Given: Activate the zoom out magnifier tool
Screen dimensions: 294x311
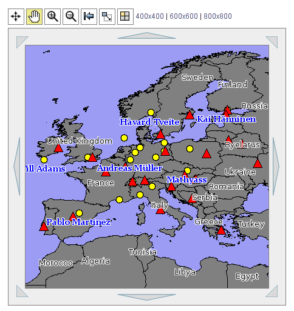Looking at the screenshot, I should (x=70, y=16).
